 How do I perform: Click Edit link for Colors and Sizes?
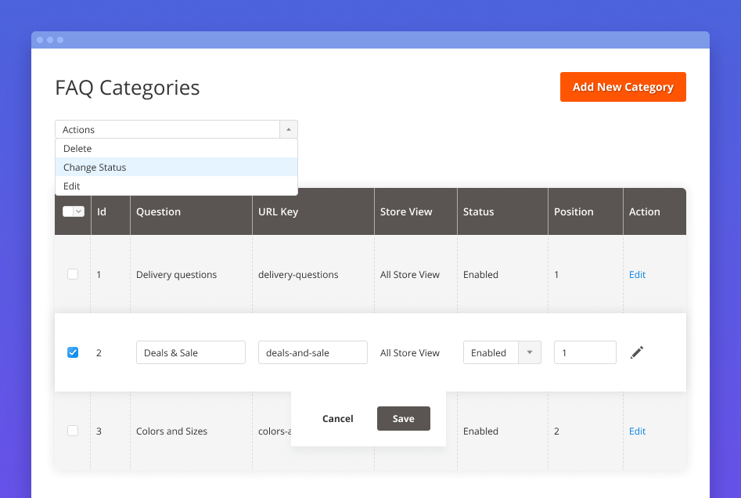[637, 431]
